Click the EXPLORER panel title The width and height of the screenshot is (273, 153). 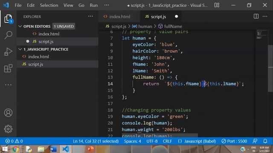tap(32, 17)
